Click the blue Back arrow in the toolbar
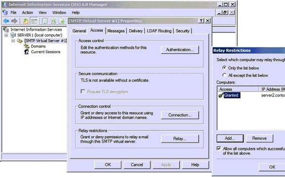The width and height of the screenshot is (285, 177). click(6, 21)
